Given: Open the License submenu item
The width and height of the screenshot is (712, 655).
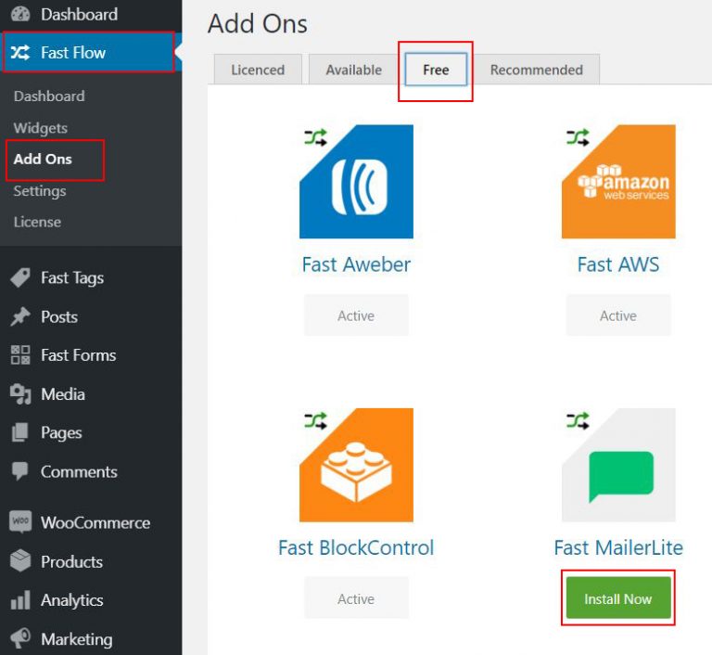Looking at the screenshot, I should [37, 222].
